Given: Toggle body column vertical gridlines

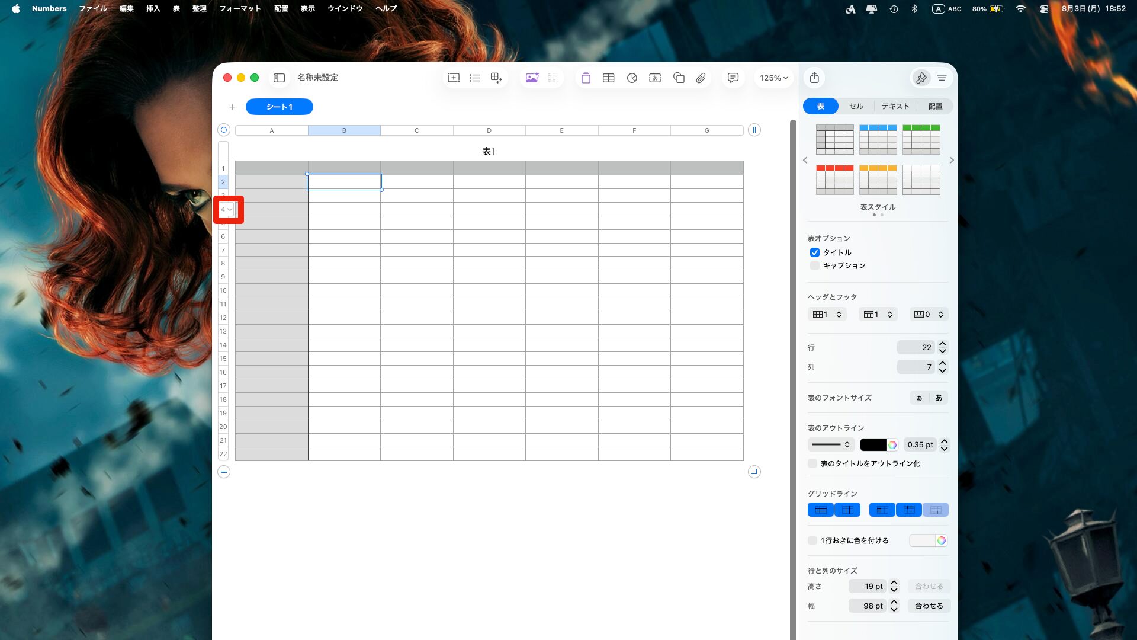Looking at the screenshot, I should [847, 510].
